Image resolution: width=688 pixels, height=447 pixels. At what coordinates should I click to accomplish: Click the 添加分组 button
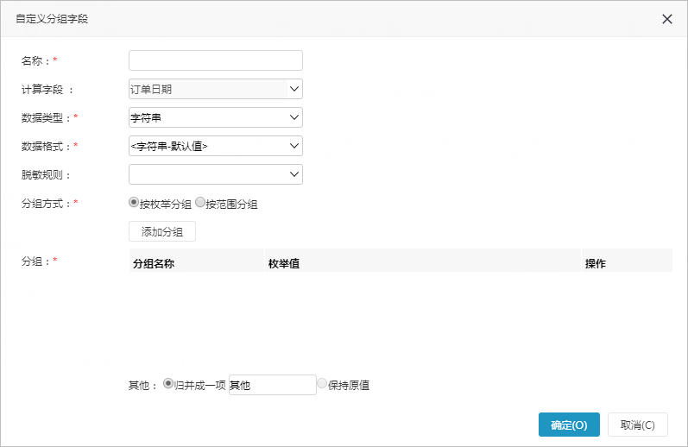point(162,231)
